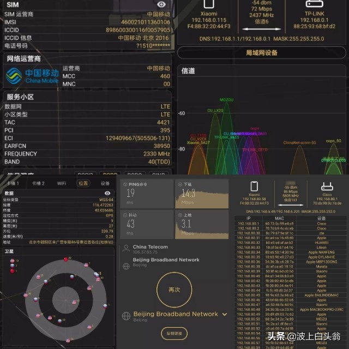The width and height of the screenshot is (349, 349).
Task: Open the WiFi tab
Action: pyautogui.click(x=62, y=183)
